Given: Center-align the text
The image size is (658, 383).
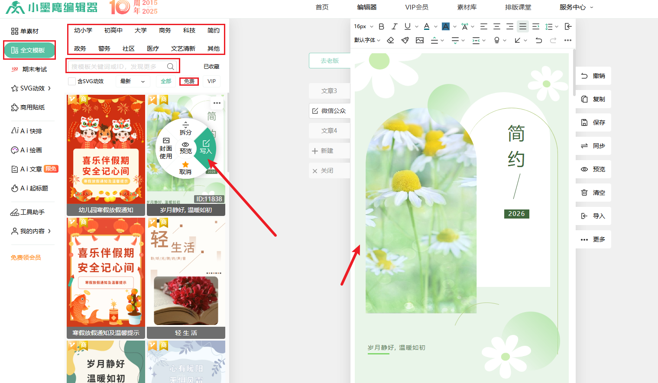Looking at the screenshot, I should click(497, 26).
